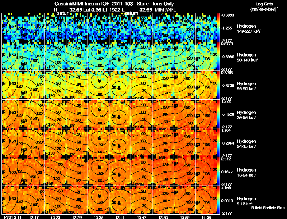Click the Hydrogen 13-24 keV label
This screenshot has height=219, width=287.
[246, 173]
